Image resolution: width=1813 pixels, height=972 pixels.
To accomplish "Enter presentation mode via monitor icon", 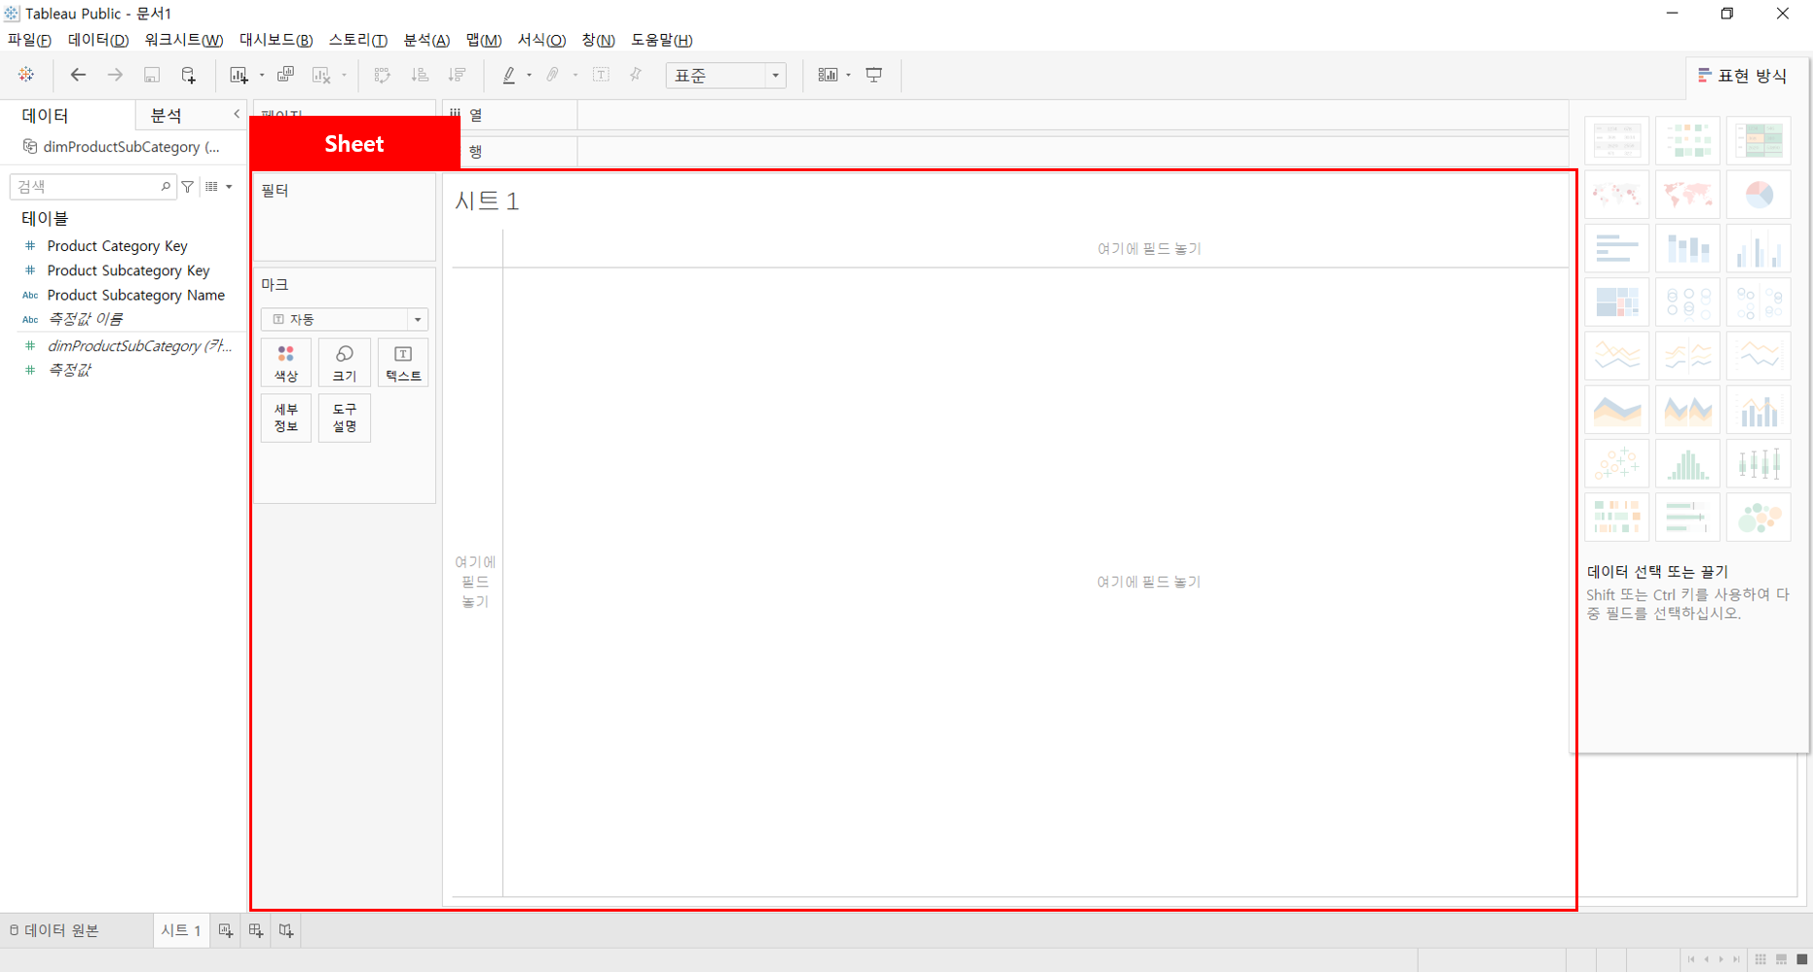I will [x=874, y=75].
